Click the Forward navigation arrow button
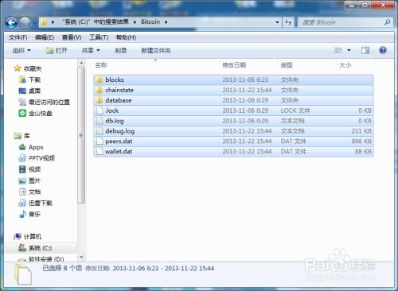This screenshot has width=398, height=291. [25, 22]
